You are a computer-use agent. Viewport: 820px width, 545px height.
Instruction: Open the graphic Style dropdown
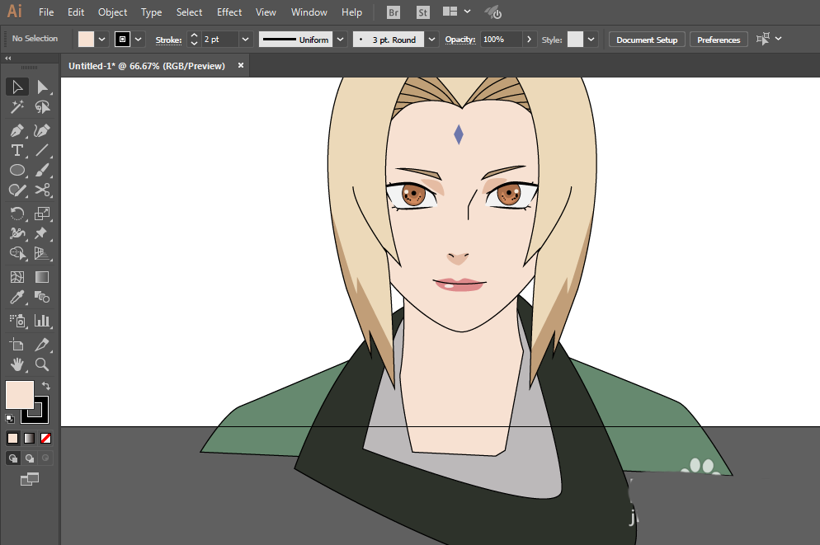click(591, 40)
